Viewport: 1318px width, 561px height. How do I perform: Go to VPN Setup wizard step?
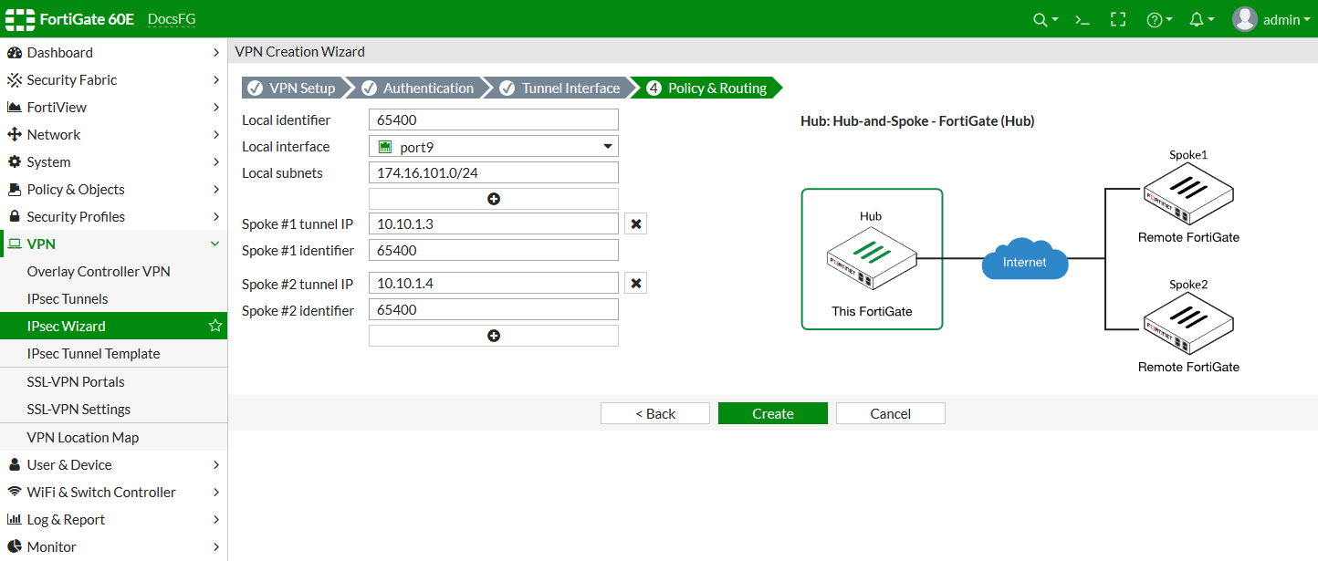click(293, 88)
